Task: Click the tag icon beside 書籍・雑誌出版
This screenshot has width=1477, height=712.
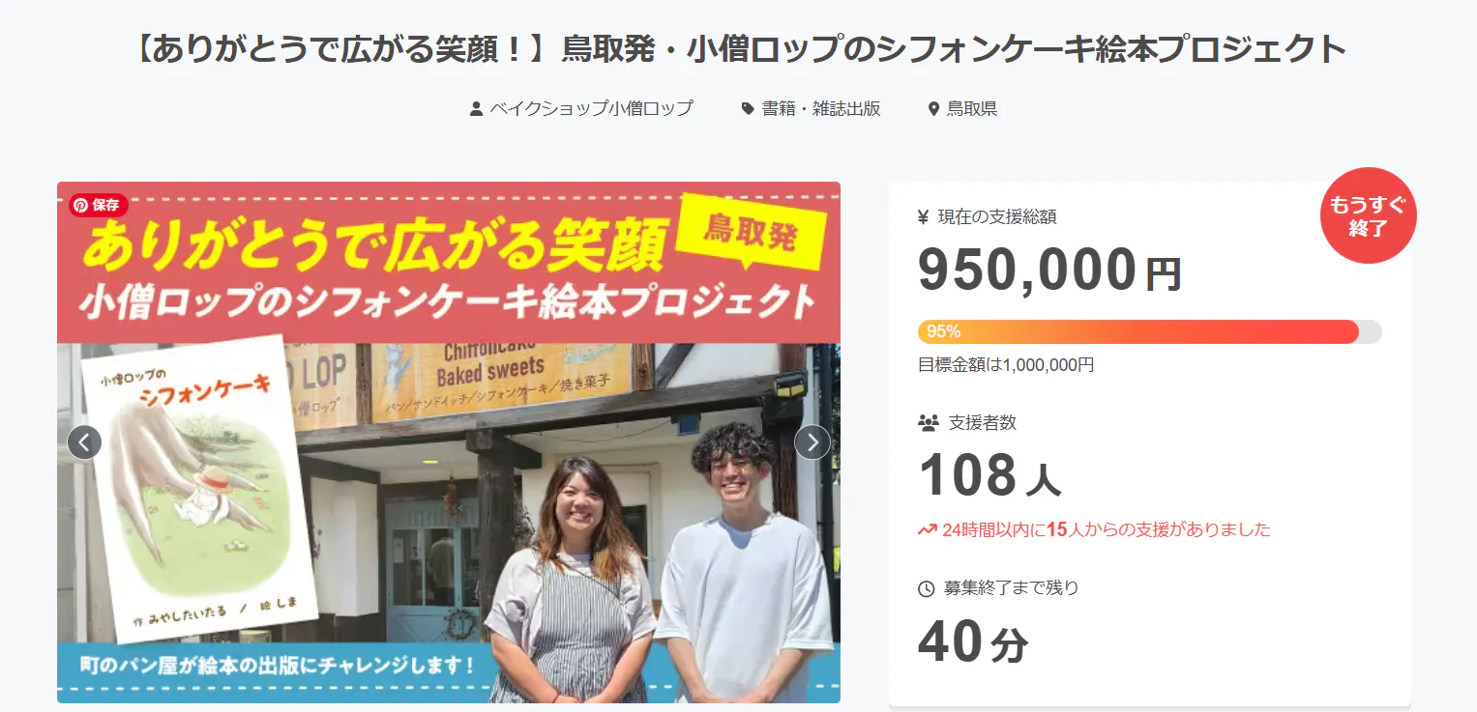Action: [748, 109]
